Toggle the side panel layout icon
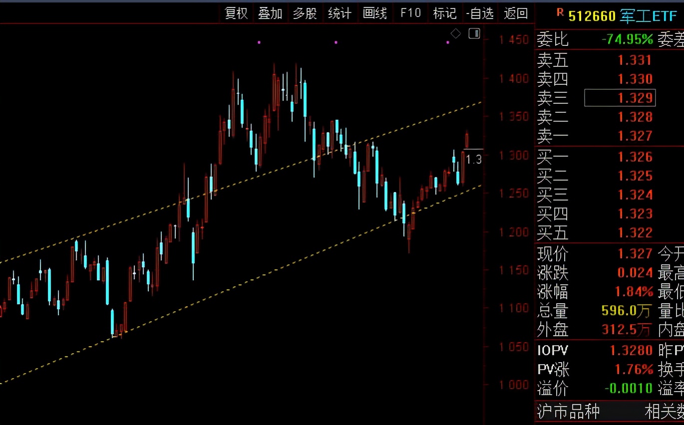The height and width of the screenshot is (425, 684). point(474,33)
